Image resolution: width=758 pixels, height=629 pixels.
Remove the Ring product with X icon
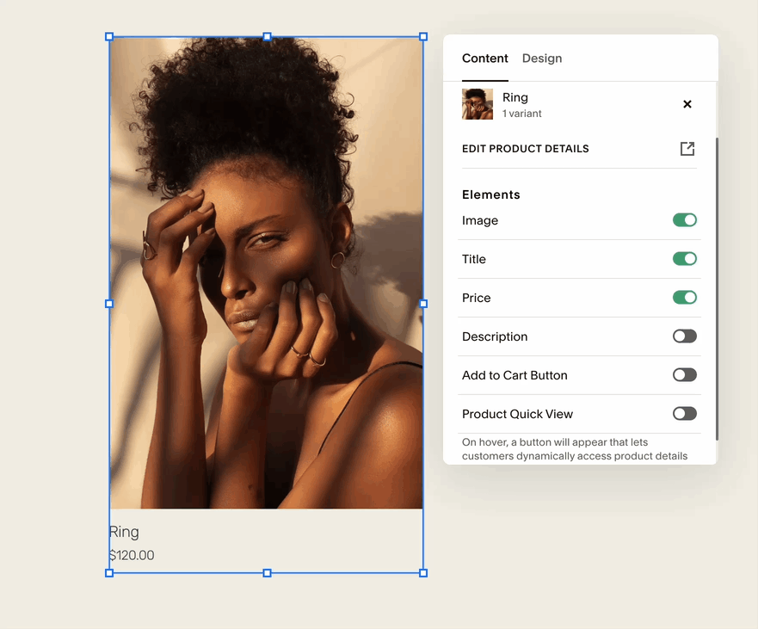[x=687, y=104]
